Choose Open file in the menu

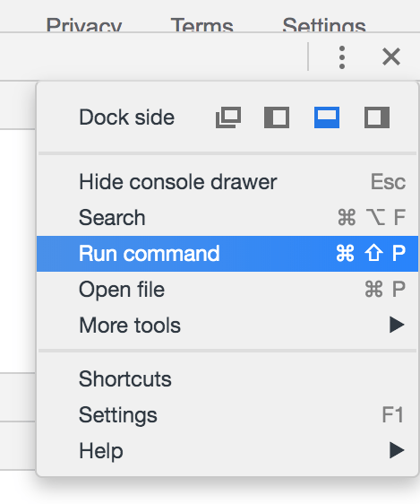pos(227,290)
